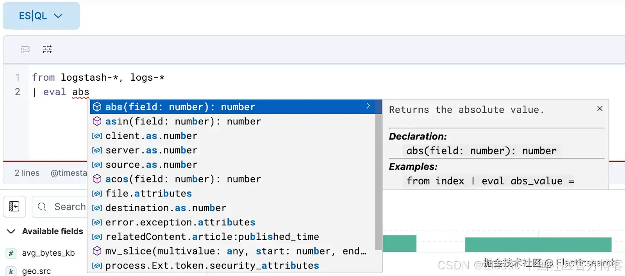This screenshot has height=276, width=625.
Task: Expand details arrow on abs suggestion
Action: [368, 106]
